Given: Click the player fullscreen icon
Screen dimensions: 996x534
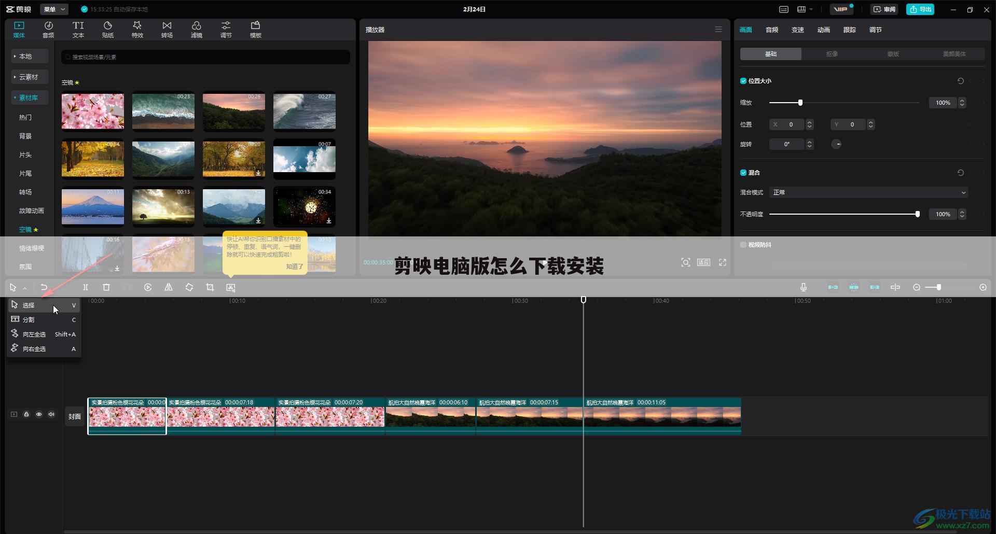Looking at the screenshot, I should [723, 262].
